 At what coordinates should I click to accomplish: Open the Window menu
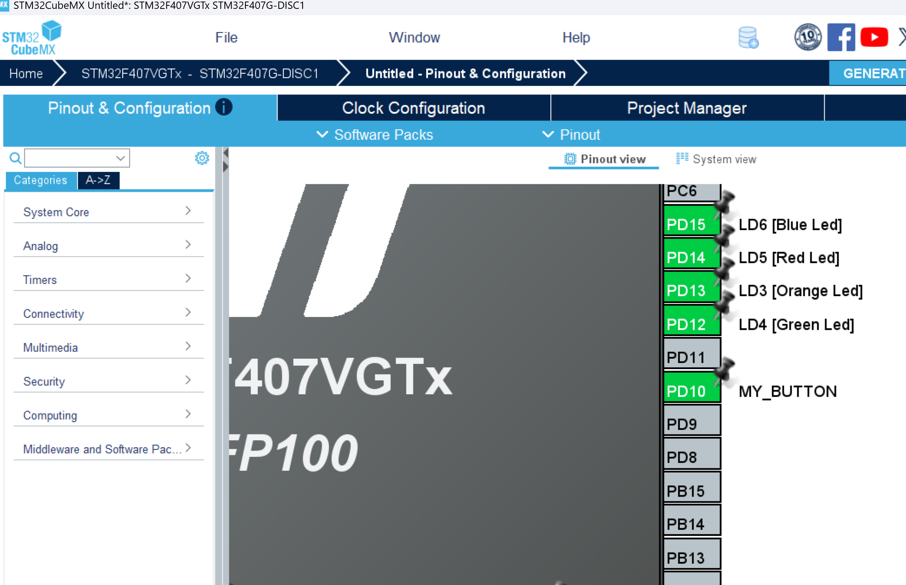point(414,37)
